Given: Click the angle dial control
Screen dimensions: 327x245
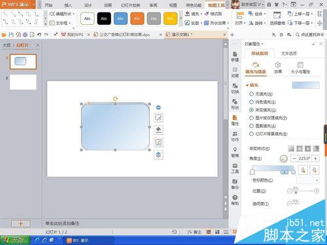Looking at the screenshot, I should pos(284,159).
